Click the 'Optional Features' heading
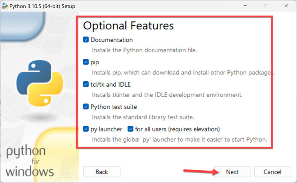Image resolution: width=297 pixels, height=183 pixels. point(128,26)
